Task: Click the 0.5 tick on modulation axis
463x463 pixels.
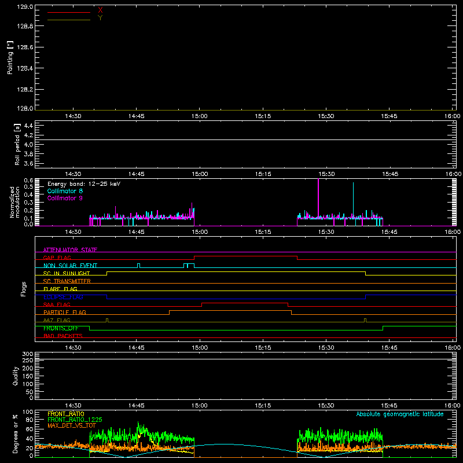Action: [x=28, y=186]
